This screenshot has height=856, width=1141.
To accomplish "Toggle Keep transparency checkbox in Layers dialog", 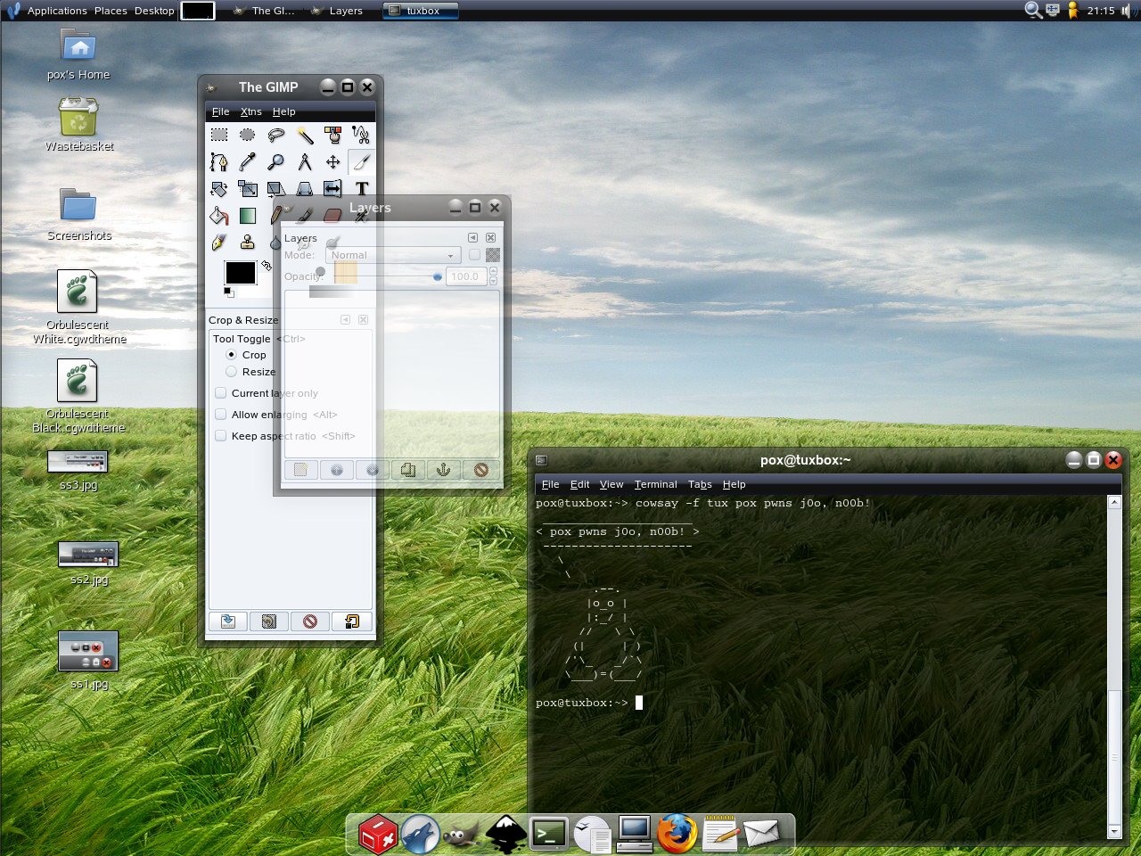I will 474,255.
